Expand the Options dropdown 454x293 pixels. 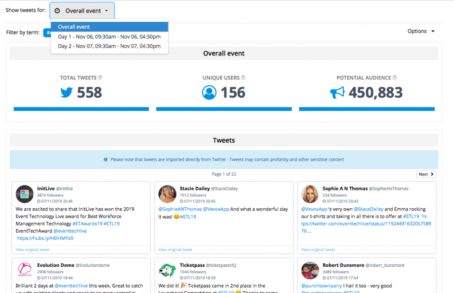(421, 31)
